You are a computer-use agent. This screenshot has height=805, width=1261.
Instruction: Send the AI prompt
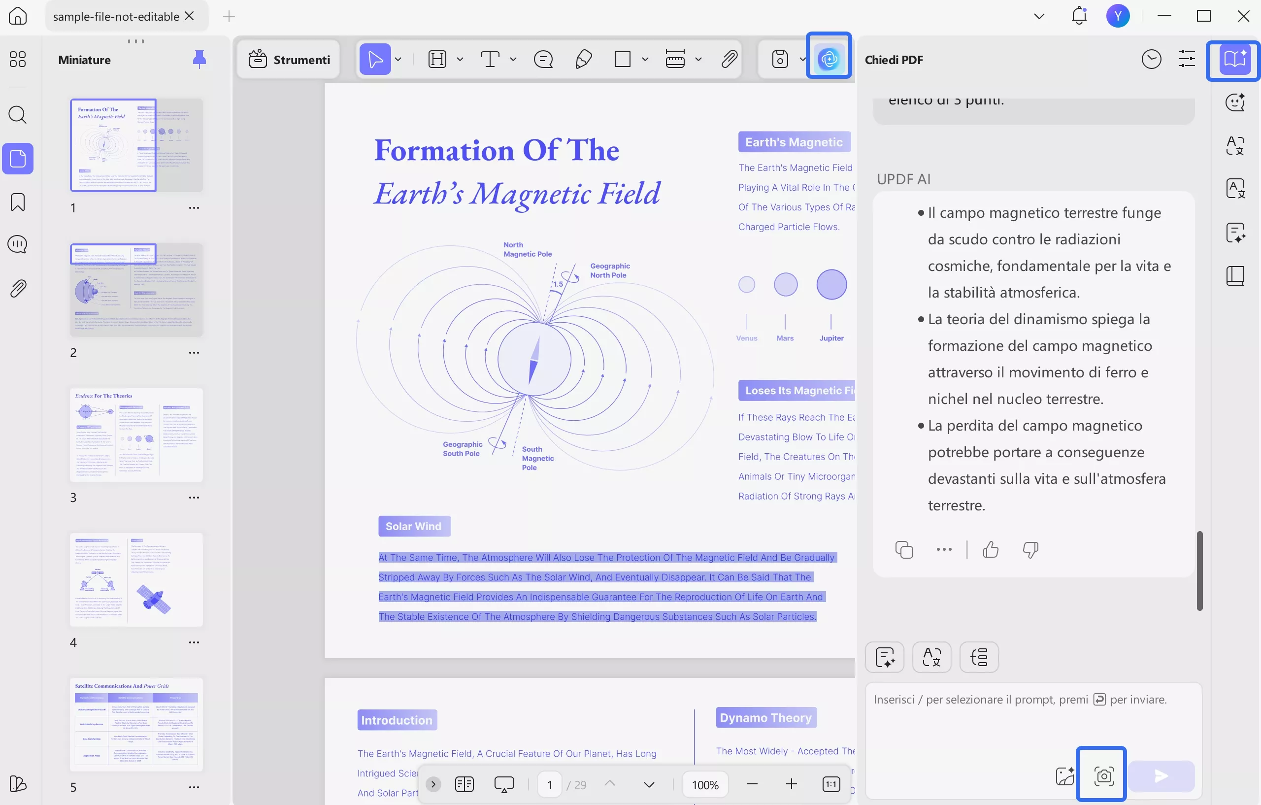[x=1161, y=776]
